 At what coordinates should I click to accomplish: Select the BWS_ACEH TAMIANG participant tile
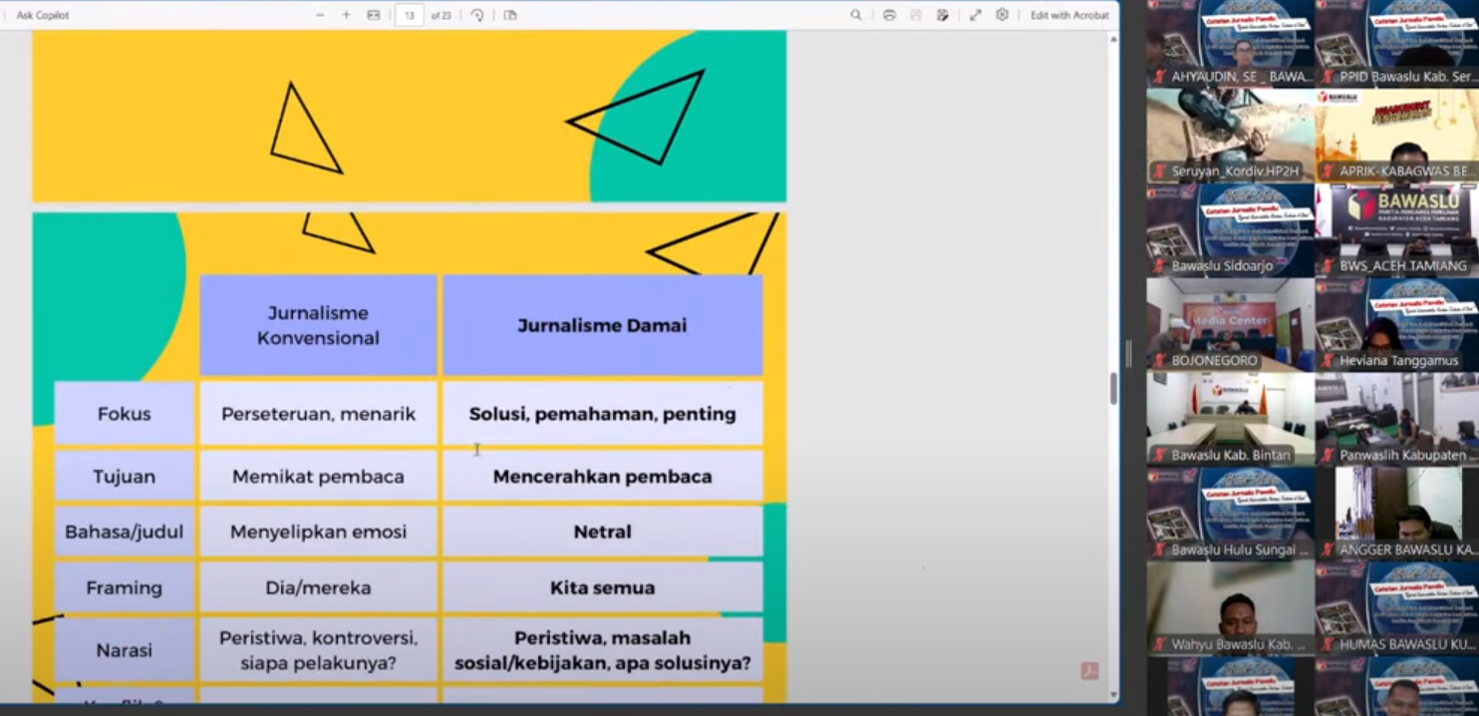(1396, 229)
